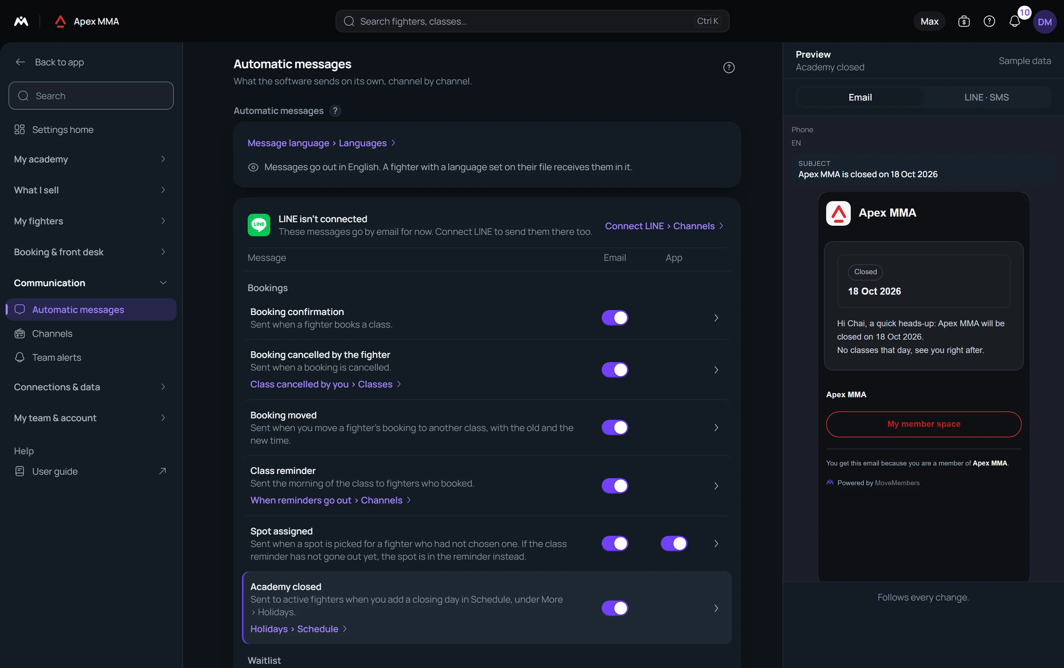Open the billing bag icon in header
Viewport: 1064px width, 668px height.
pos(964,21)
